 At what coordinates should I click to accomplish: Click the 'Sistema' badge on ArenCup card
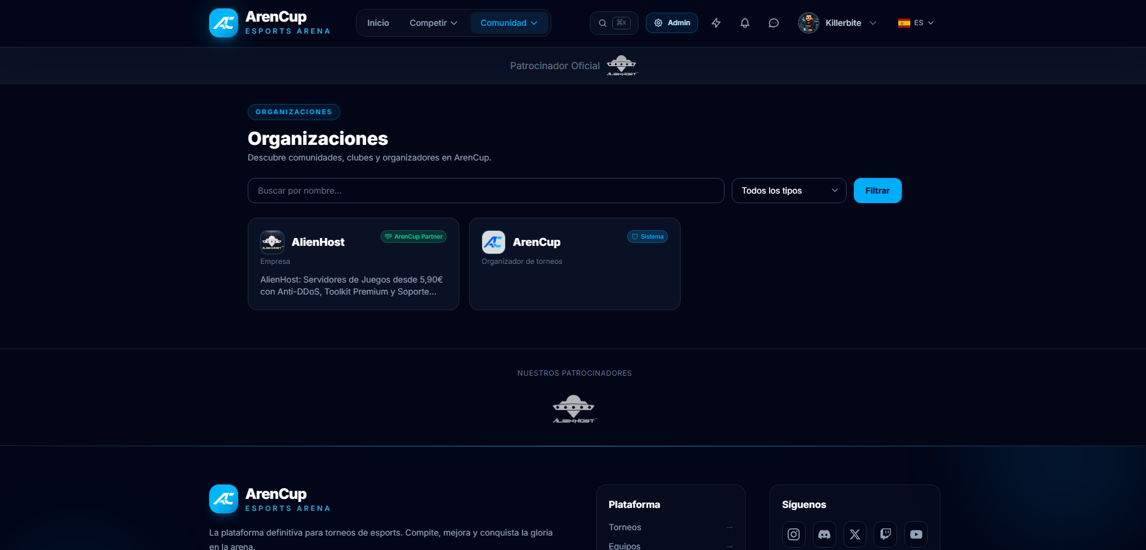pos(648,237)
